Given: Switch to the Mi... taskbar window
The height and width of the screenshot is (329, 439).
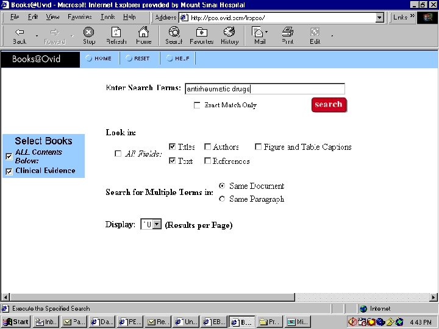Looking at the screenshot, I should tap(298, 322).
